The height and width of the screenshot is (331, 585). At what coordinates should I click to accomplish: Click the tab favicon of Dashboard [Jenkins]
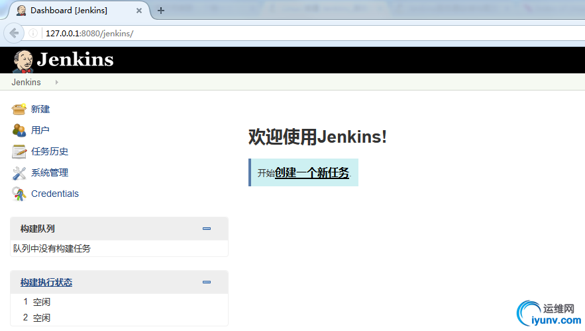[21, 11]
